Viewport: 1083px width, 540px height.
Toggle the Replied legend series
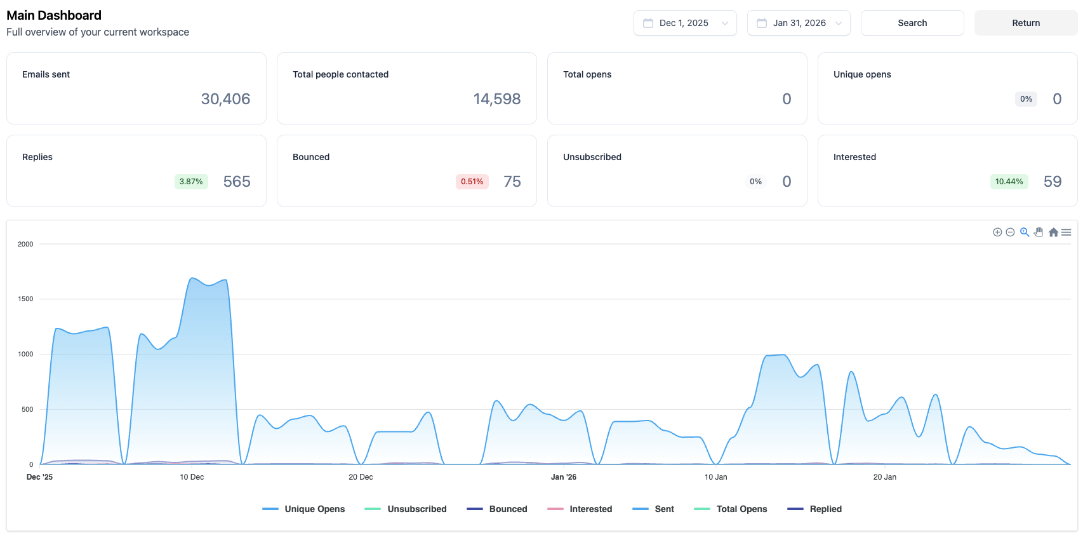coord(814,509)
